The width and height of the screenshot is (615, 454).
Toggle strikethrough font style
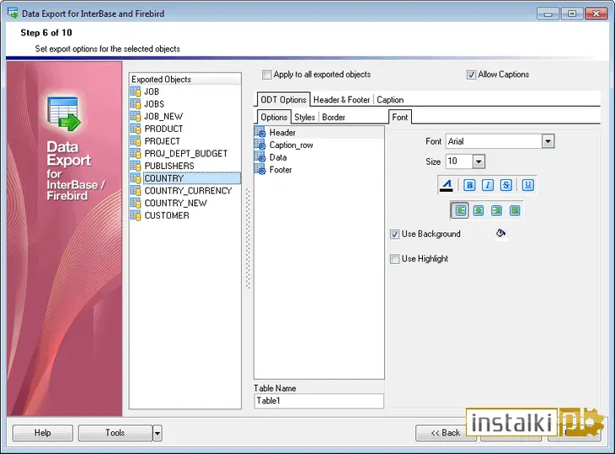click(506, 185)
